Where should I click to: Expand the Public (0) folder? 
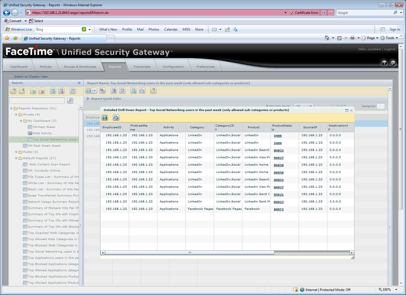(x=16, y=152)
